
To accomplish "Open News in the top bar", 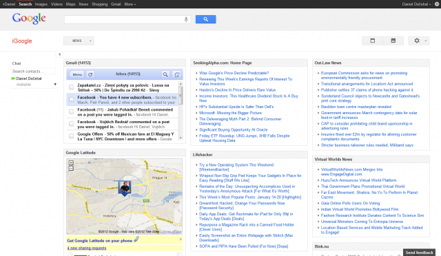I will 83,4.
